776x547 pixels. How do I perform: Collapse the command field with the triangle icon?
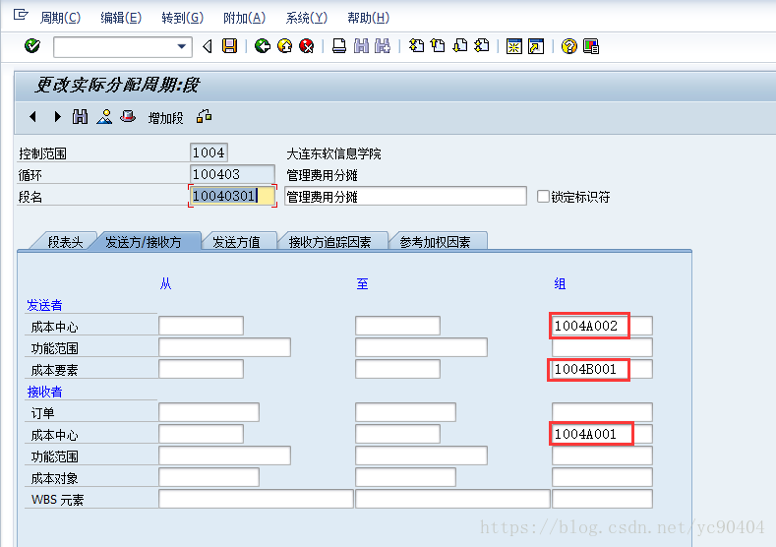click(208, 46)
